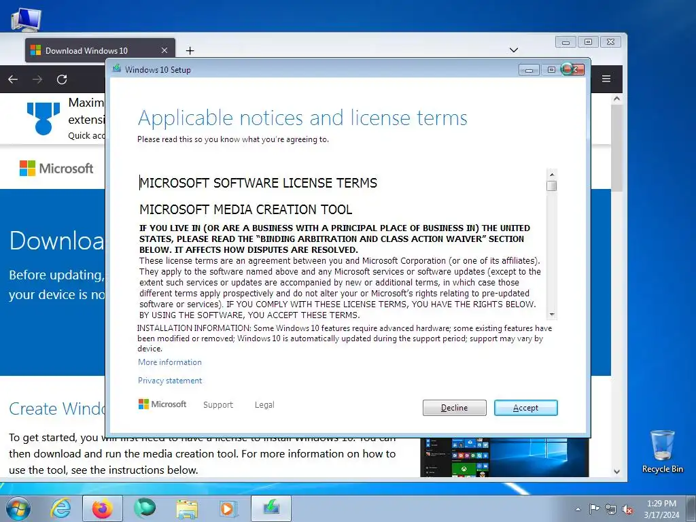This screenshot has width=696, height=522.
Task: Minimize the browser window
Action: tap(565, 42)
